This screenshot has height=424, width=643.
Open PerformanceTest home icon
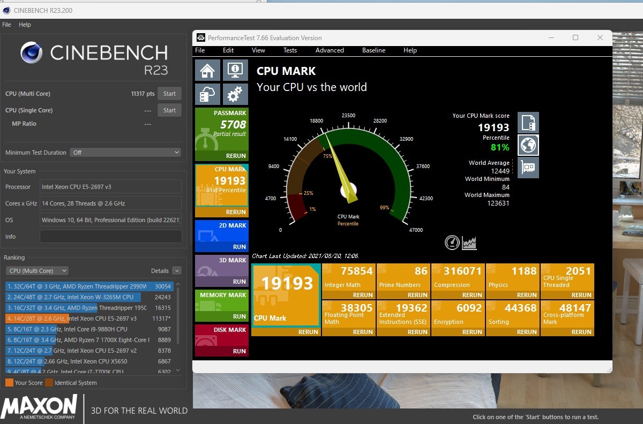pyautogui.click(x=207, y=70)
